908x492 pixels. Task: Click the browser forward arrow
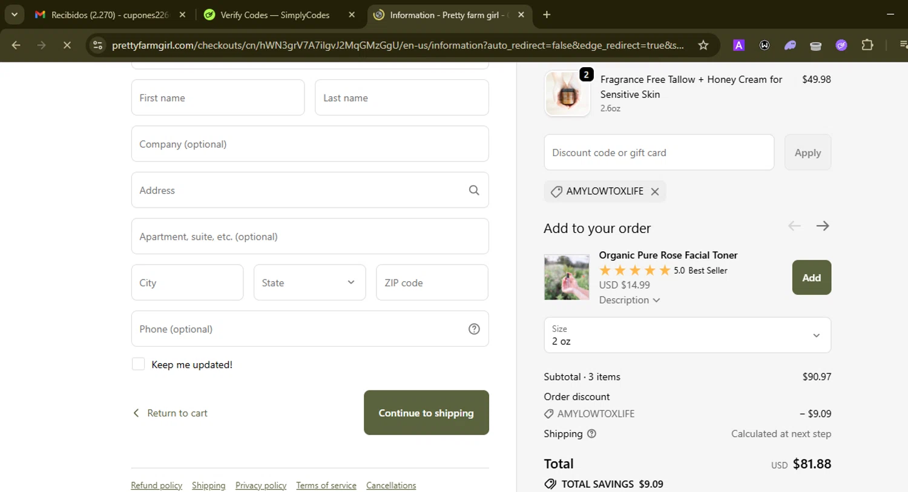(x=41, y=45)
